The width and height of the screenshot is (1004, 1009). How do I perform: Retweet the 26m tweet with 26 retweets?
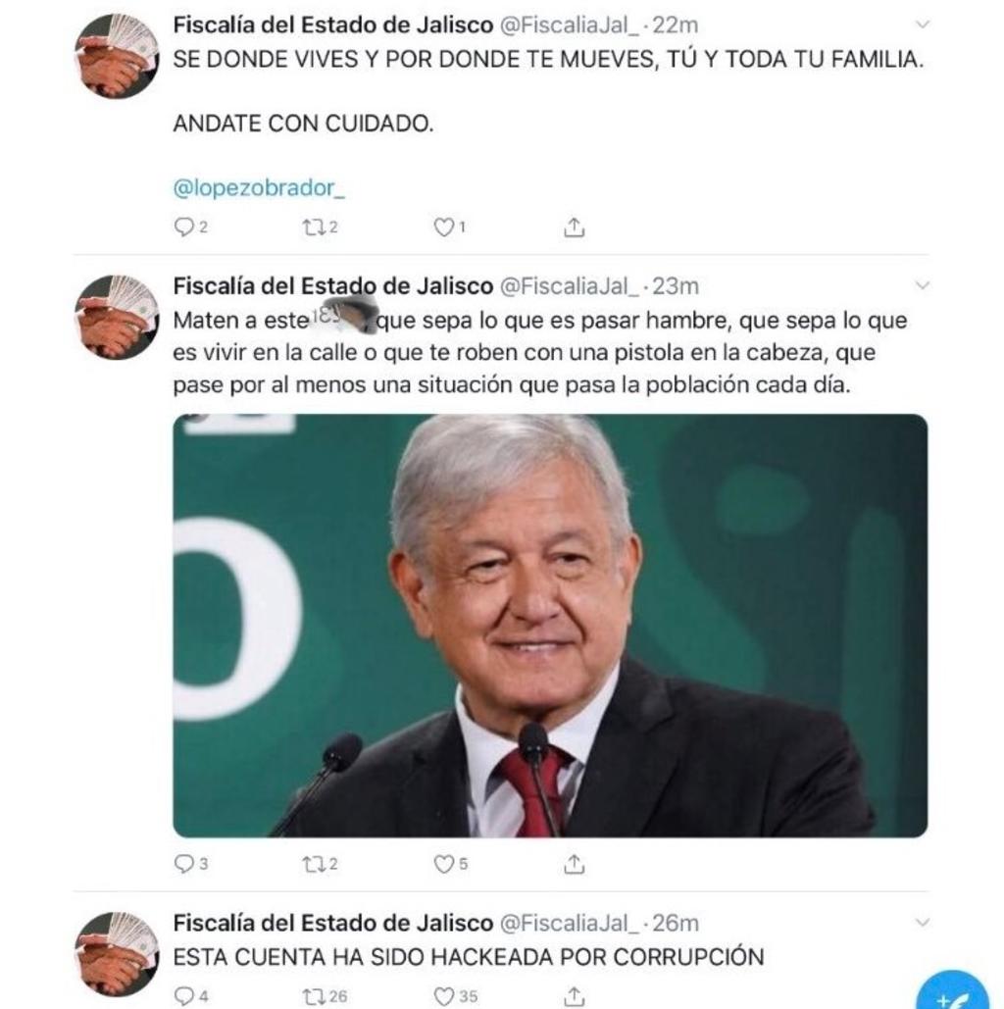pos(314,996)
